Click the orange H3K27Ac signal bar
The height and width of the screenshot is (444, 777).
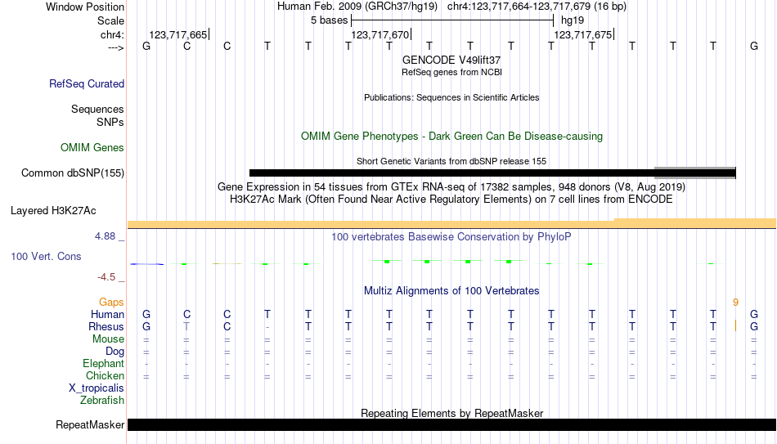pyautogui.click(x=451, y=225)
